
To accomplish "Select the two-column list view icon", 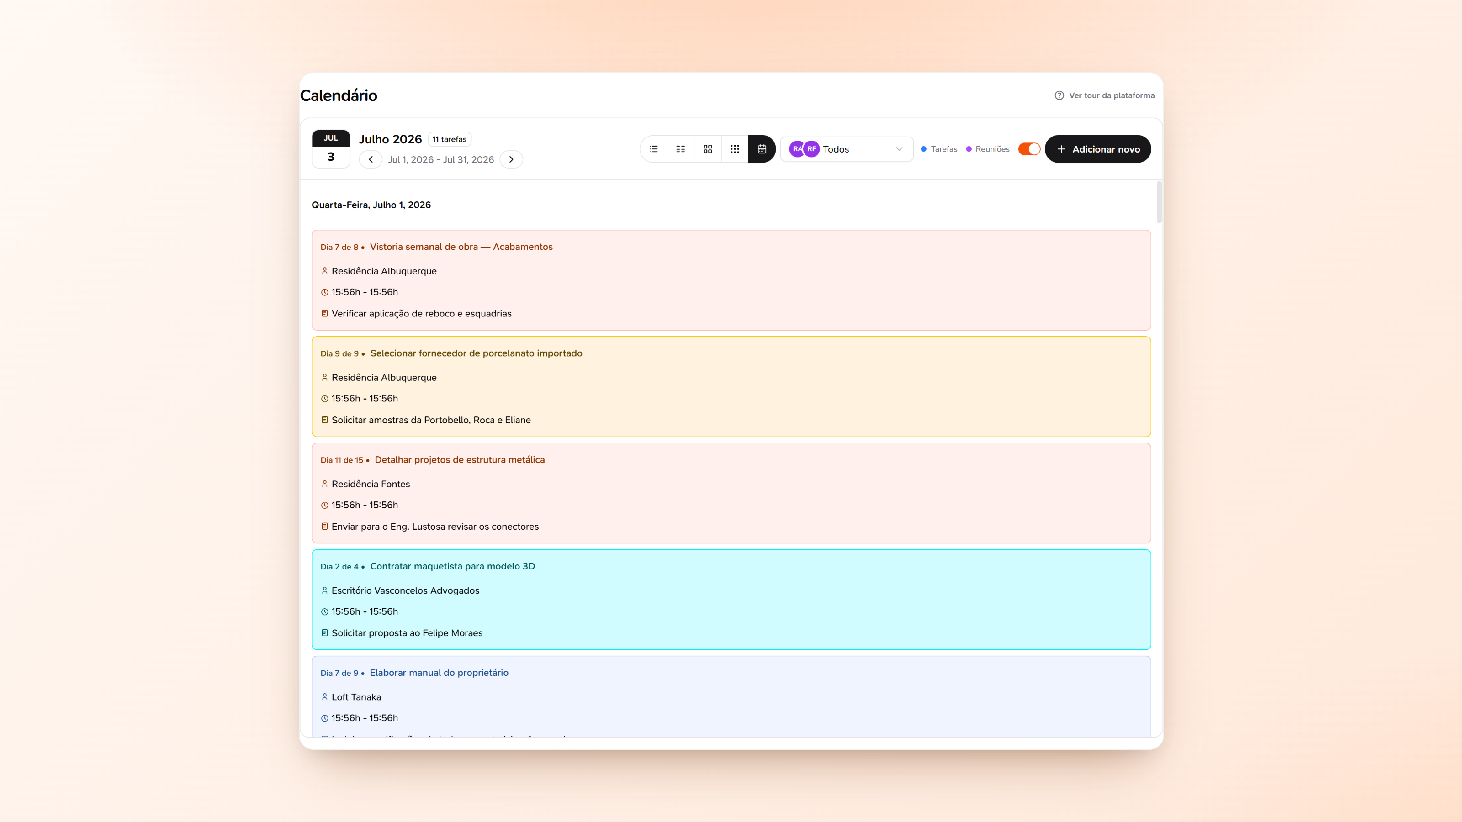I will (680, 148).
